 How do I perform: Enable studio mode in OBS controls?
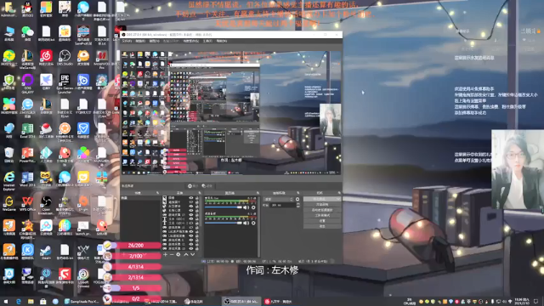[x=322, y=215]
